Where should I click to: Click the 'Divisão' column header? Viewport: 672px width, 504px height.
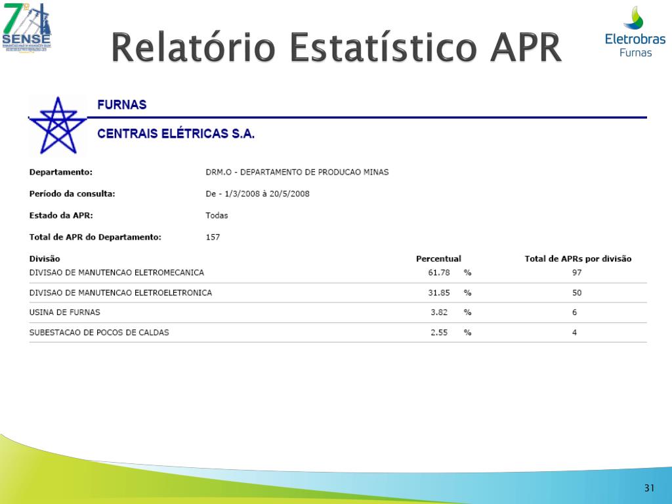point(45,259)
